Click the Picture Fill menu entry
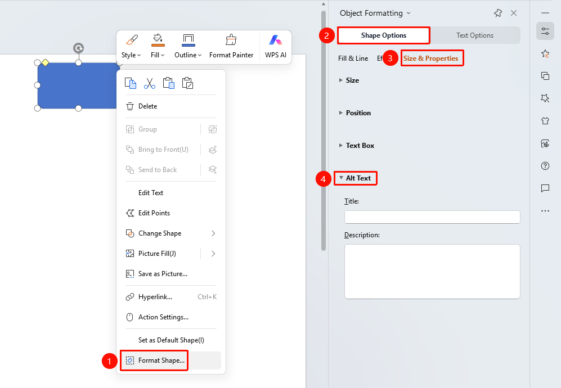The height and width of the screenshot is (388, 561). pos(157,254)
